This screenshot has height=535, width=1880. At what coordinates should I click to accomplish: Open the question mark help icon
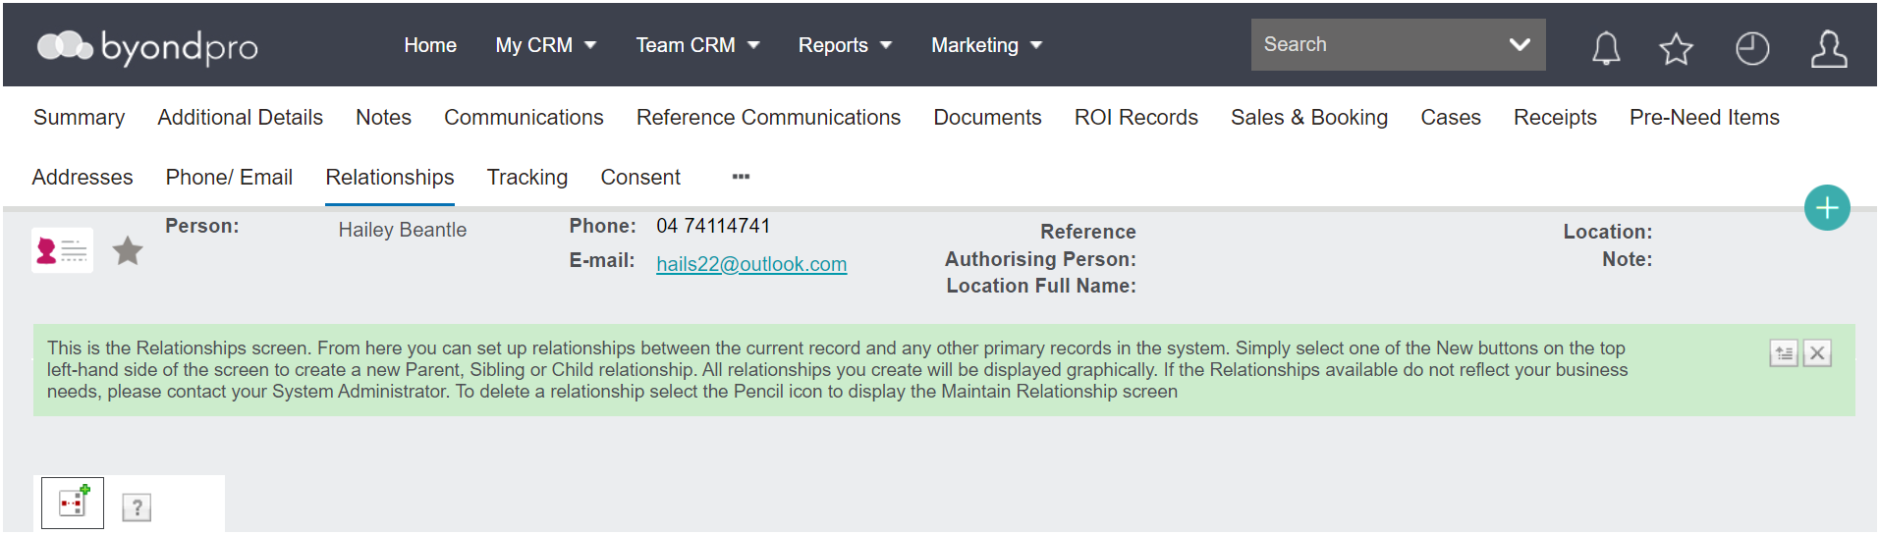point(137,508)
